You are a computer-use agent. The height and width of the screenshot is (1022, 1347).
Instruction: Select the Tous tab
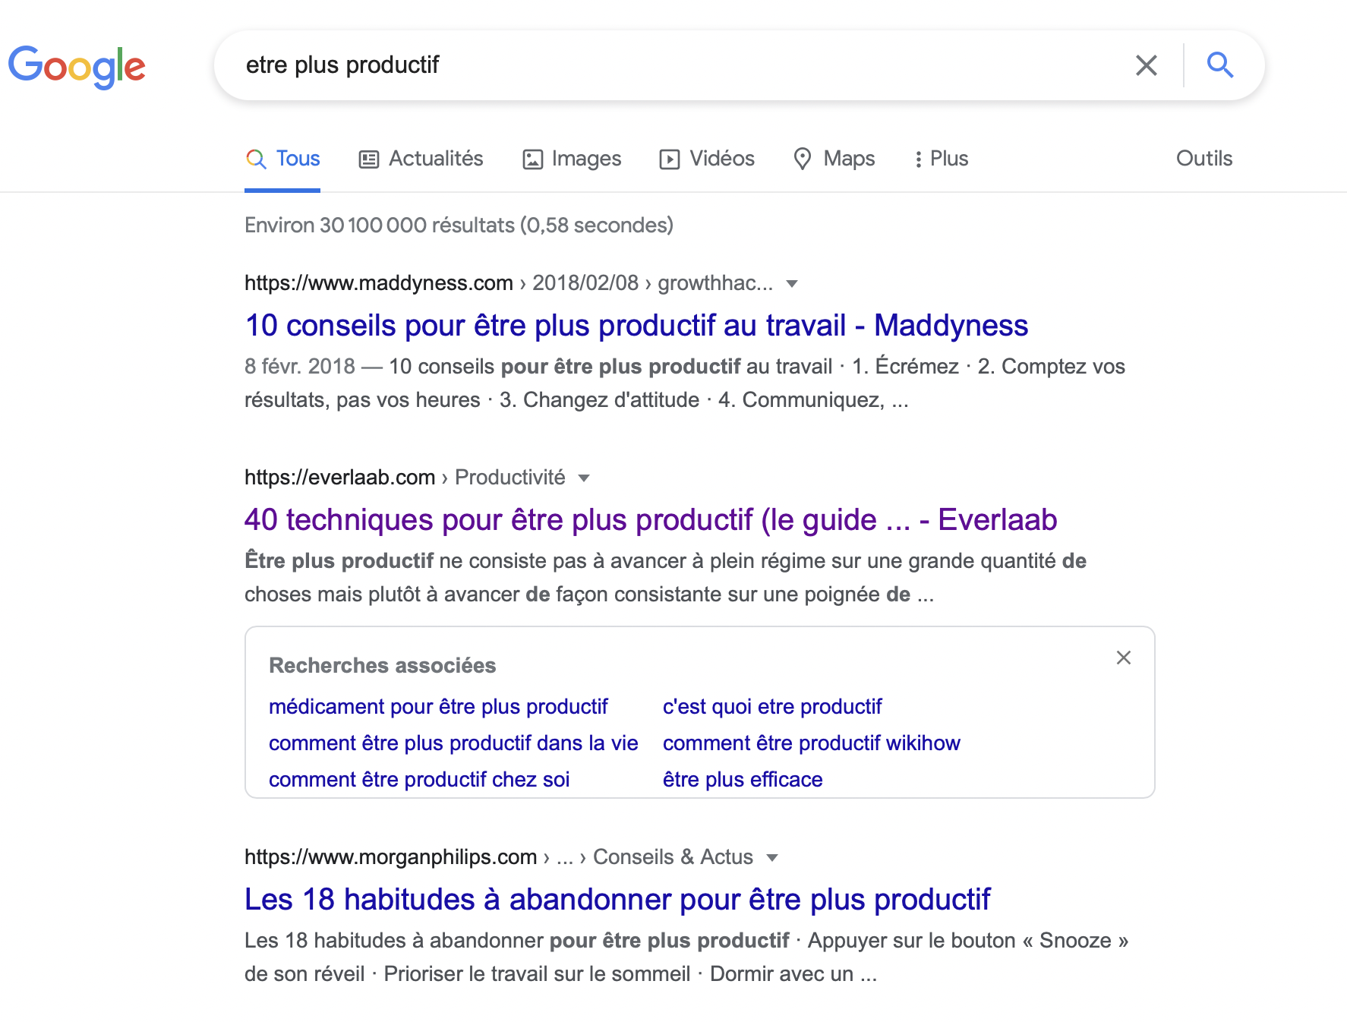coord(282,159)
